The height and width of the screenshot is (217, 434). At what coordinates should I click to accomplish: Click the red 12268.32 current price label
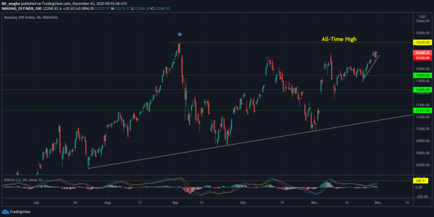(422, 53)
